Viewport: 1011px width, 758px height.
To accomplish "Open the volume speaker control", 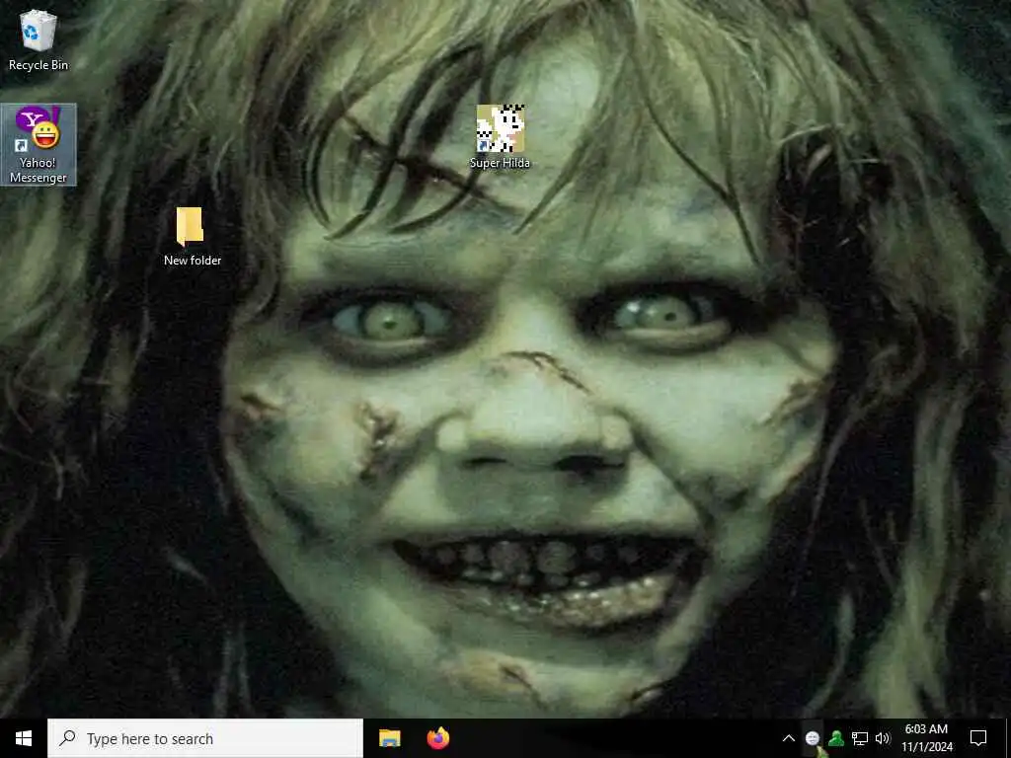I will click(883, 738).
